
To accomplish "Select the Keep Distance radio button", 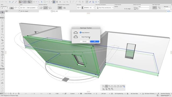I will pyautogui.click(x=81, y=33).
